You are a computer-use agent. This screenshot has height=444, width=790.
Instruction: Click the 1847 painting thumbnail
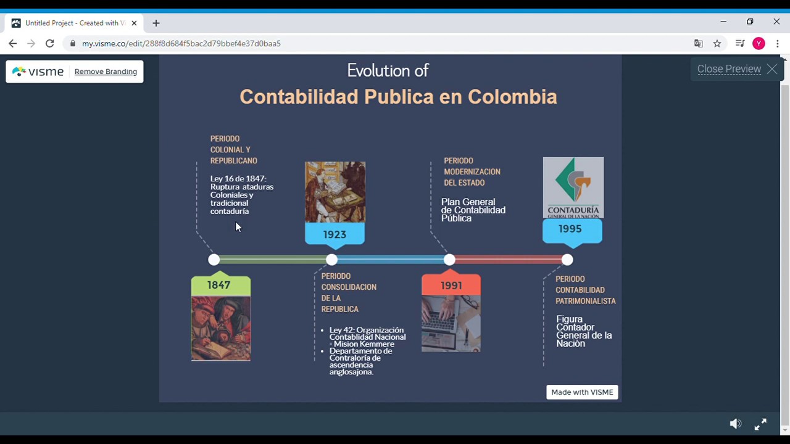click(221, 328)
